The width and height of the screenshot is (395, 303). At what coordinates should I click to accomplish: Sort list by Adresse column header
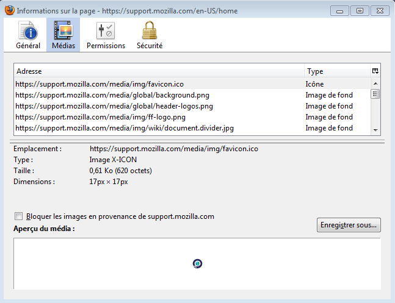(159, 71)
